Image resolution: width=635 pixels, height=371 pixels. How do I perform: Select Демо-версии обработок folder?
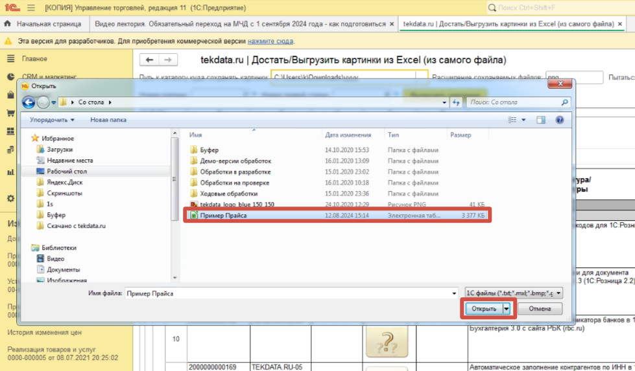click(x=235, y=161)
